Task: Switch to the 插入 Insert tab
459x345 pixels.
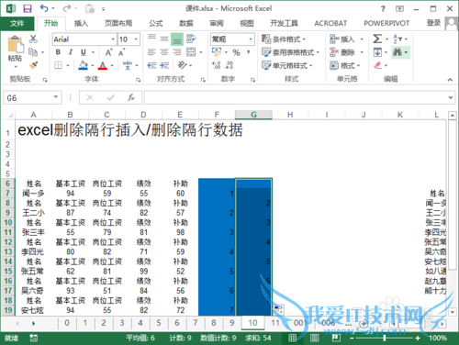Action: 81,23
